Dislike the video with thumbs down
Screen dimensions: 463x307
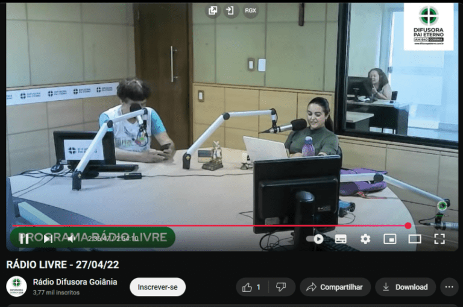tap(281, 287)
